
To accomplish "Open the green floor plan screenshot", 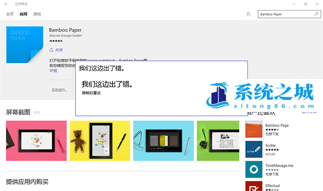I will coord(218,140).
